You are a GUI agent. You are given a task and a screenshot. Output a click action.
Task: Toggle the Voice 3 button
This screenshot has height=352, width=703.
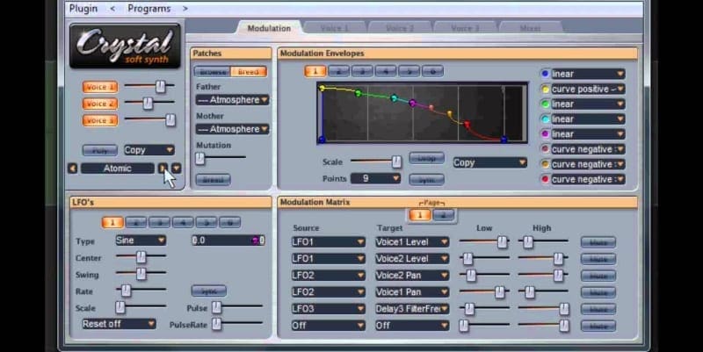point(99,120)
